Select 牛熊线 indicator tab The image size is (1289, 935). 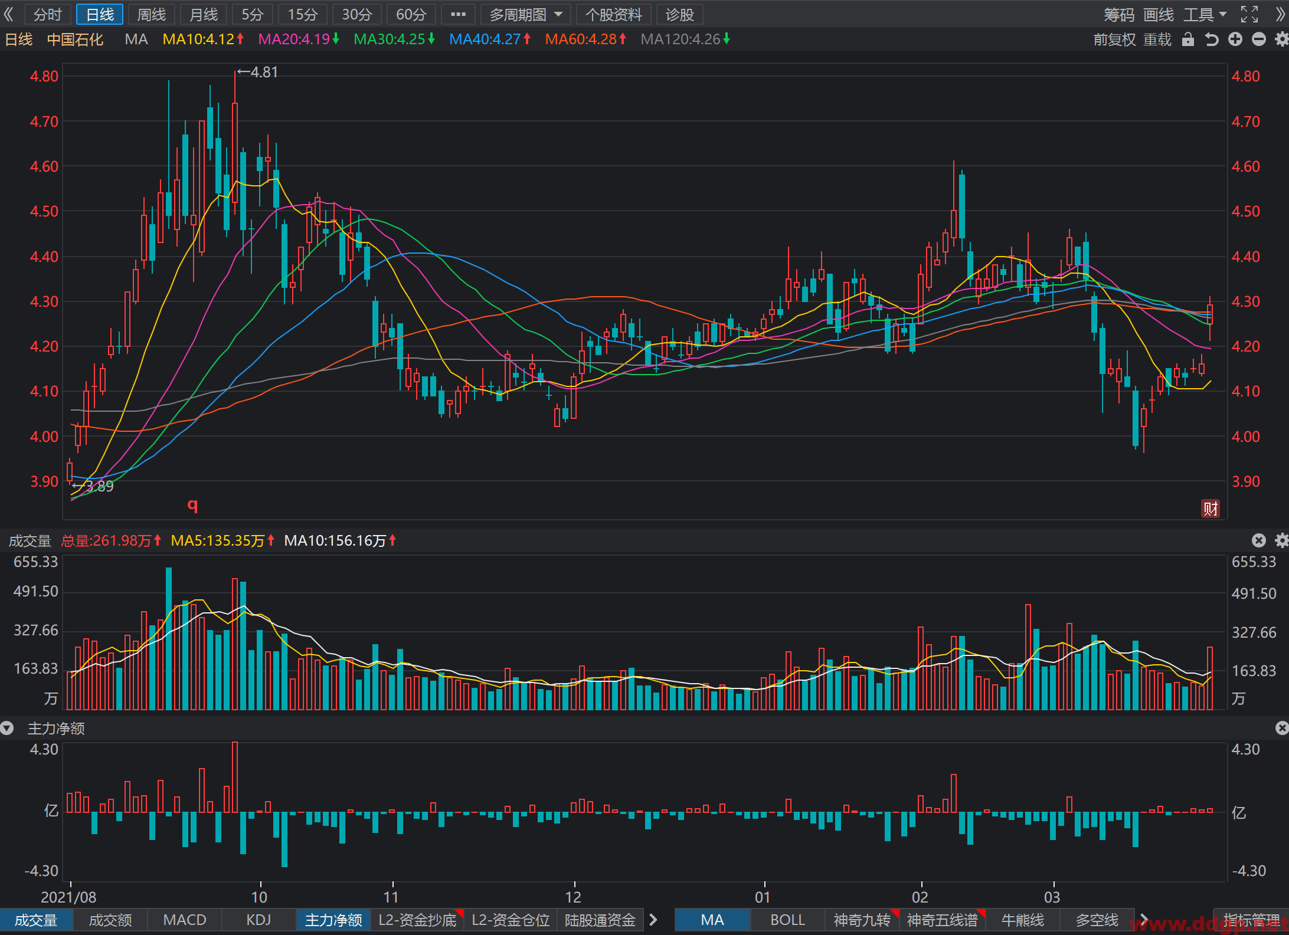click(1023, 920)
